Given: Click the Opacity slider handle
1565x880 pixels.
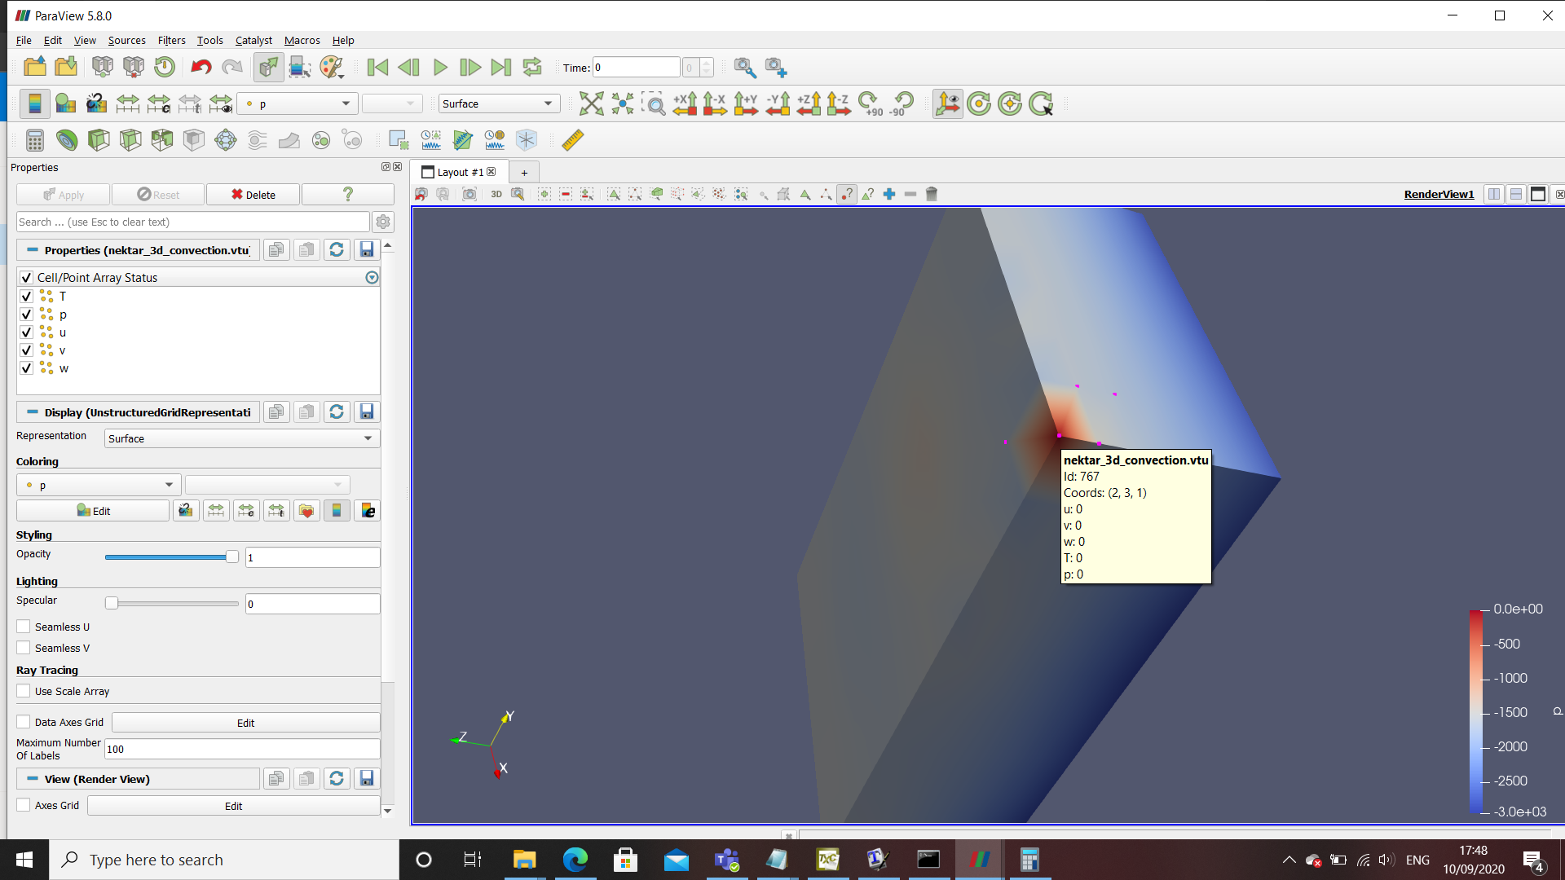Looking at the screenshot, I should pyautogui.click(x=231, y=557).
